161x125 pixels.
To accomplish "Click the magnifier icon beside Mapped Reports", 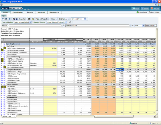I will tap(70, 22).
